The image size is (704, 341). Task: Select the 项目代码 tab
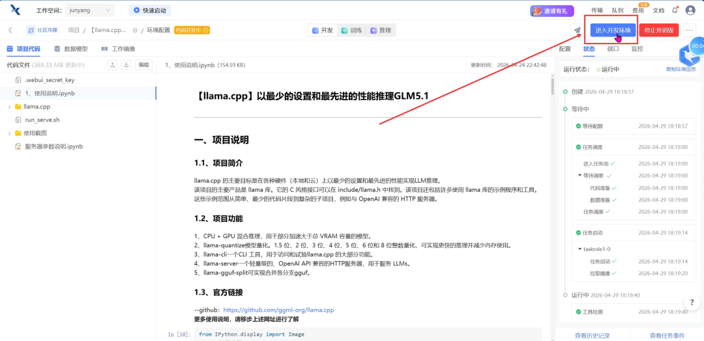pyautogui.click(x=23, y=49)
